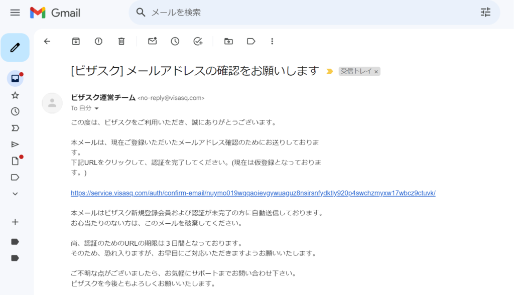Move the email to a folder
This screenshot has width=514, height=295.
tap(228, 41)
